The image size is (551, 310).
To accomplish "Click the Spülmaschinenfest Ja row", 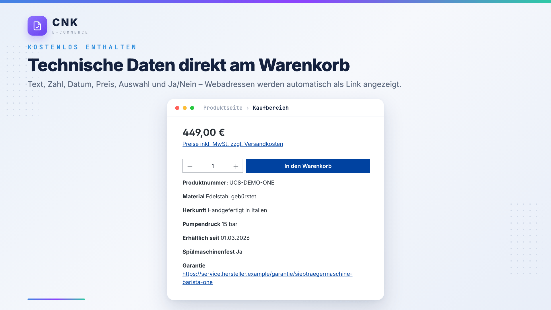I will [212, 252].
